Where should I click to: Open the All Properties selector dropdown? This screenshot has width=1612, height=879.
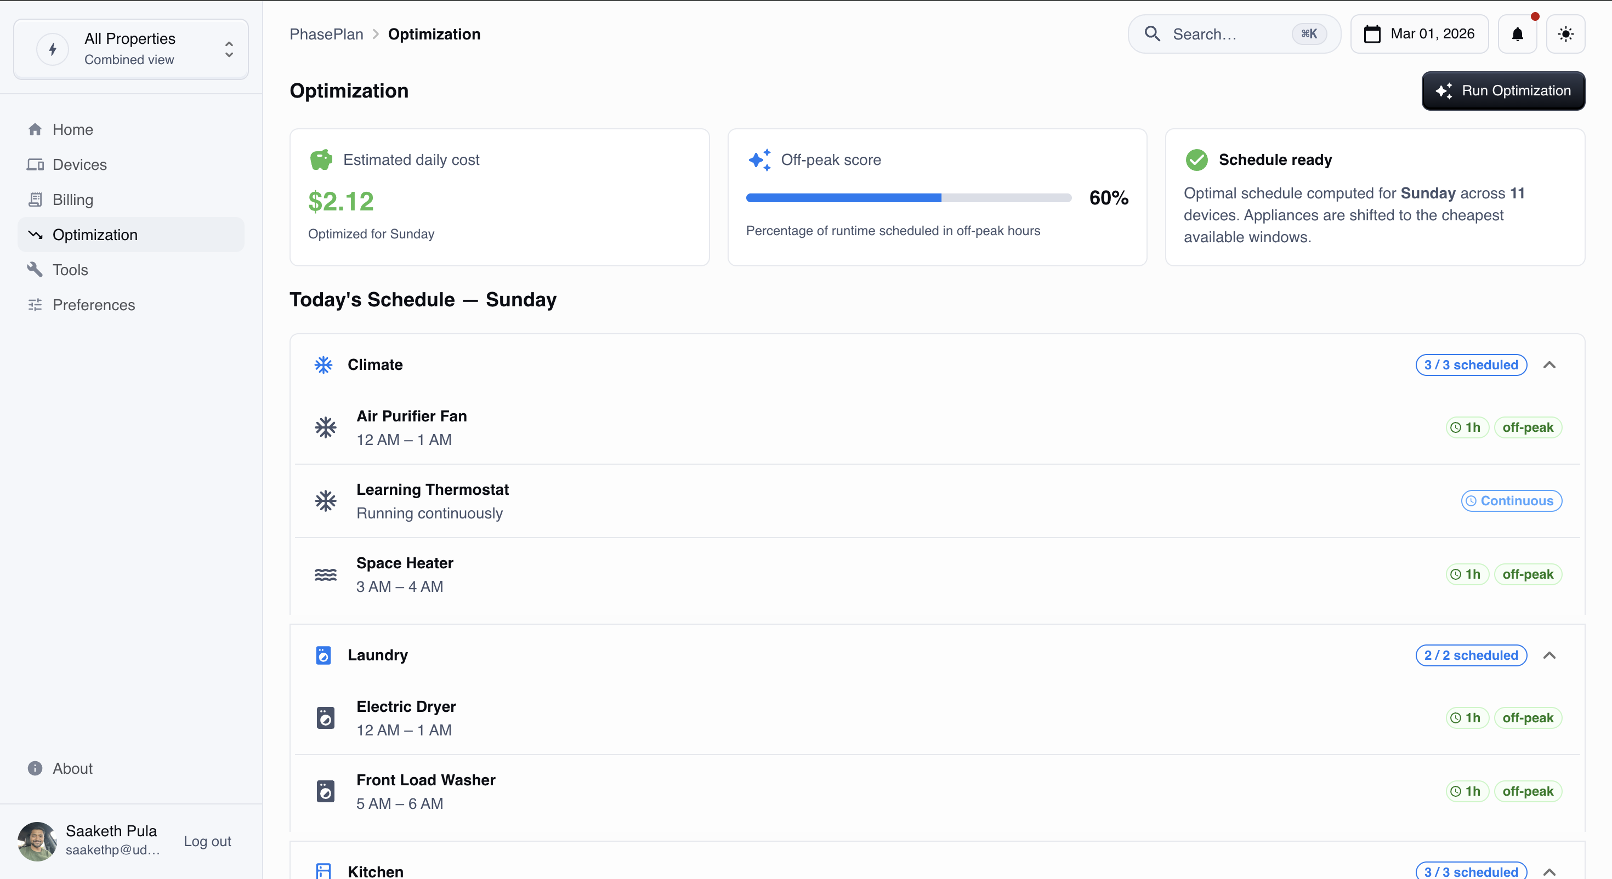(131, 49)
